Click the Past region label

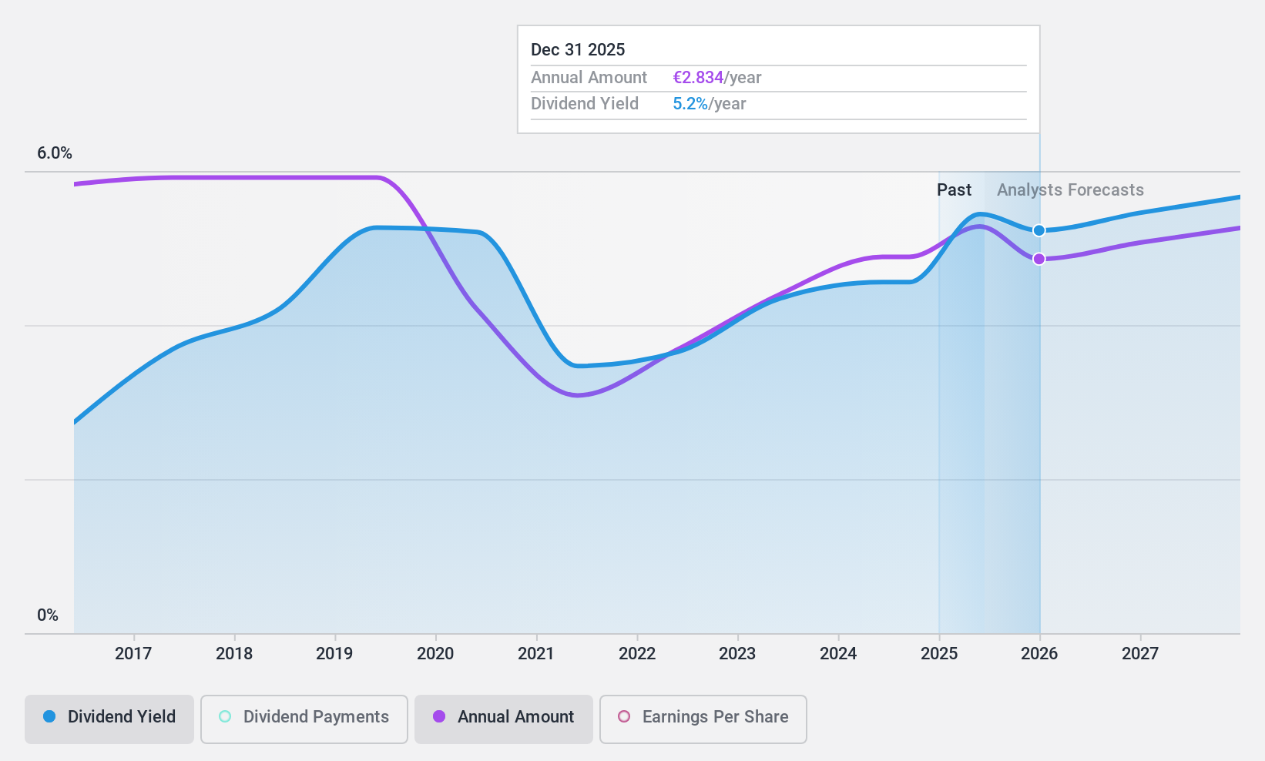(954, 190)
